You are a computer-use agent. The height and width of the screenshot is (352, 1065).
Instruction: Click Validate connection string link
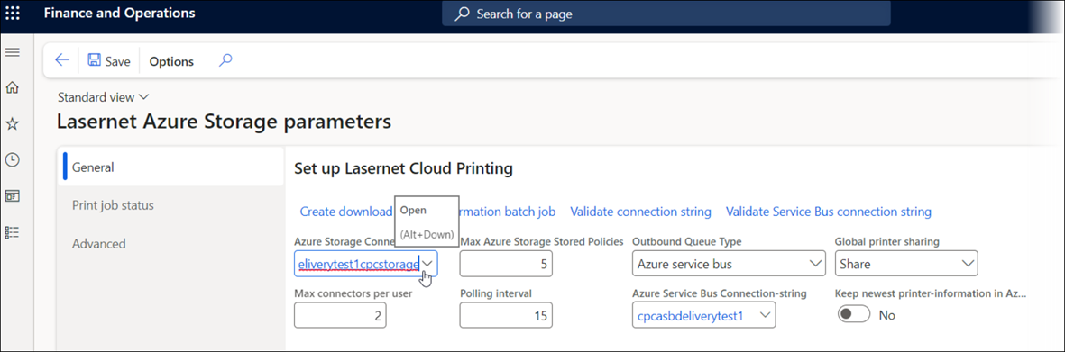coord(640,212)
